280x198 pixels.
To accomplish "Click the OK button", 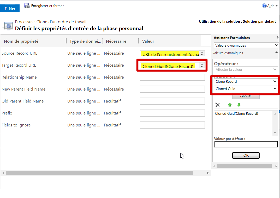I will (x=246, y=155).
